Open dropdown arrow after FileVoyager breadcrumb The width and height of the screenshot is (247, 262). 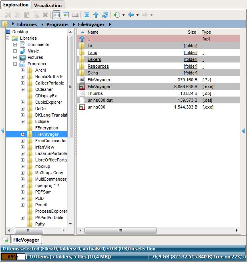110,24
